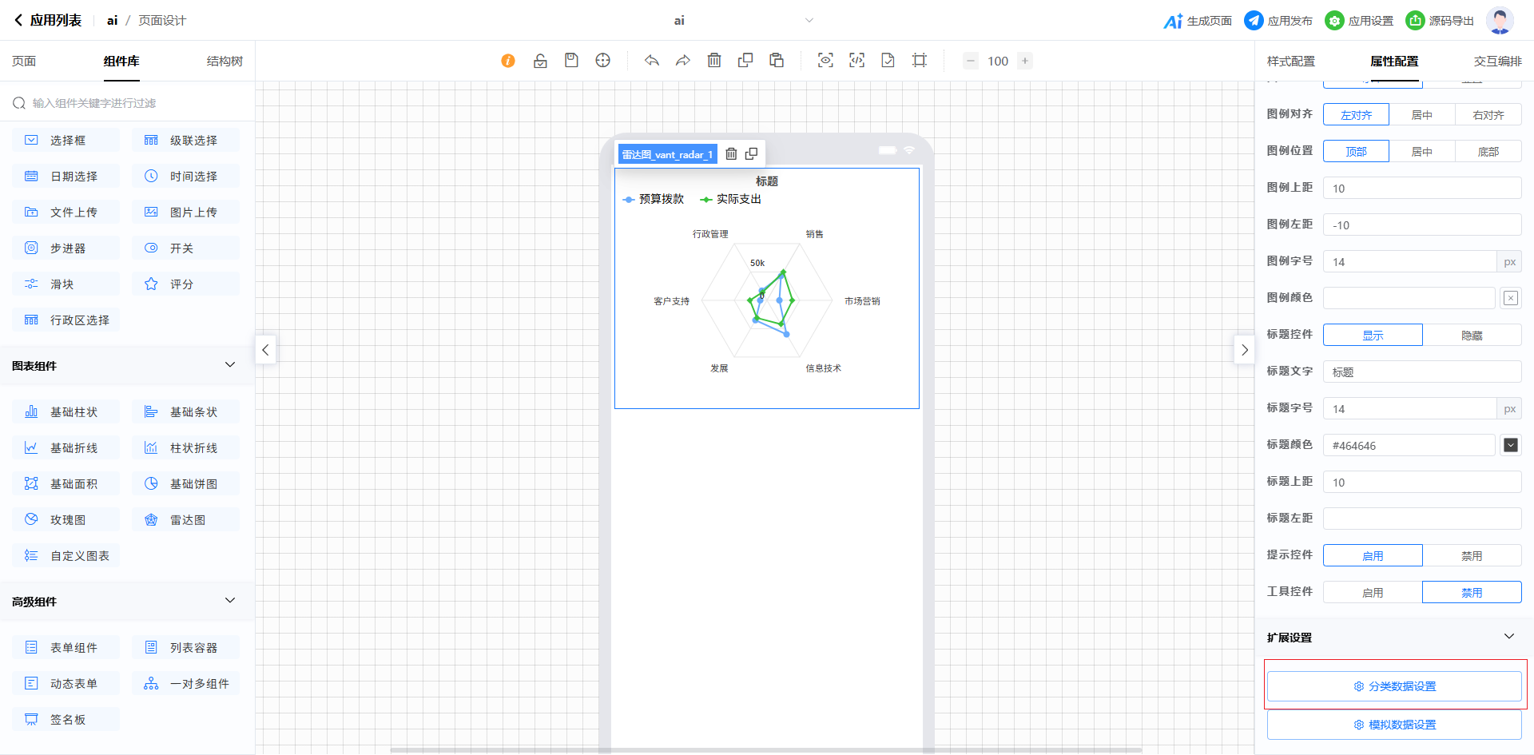Click the component keyword search field
The height and width of the screenshot is (755, 1534).
coord(128,103)
